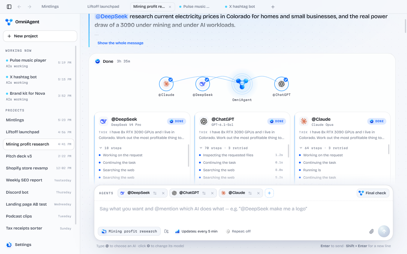Add another agent with dashed plus
The width and height of the screenshot is (407, 254).
click(269, 193)
